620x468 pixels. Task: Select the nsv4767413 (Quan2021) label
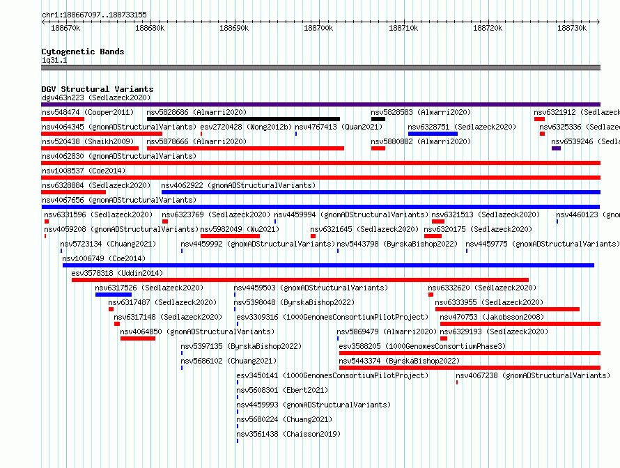point(339,127)
